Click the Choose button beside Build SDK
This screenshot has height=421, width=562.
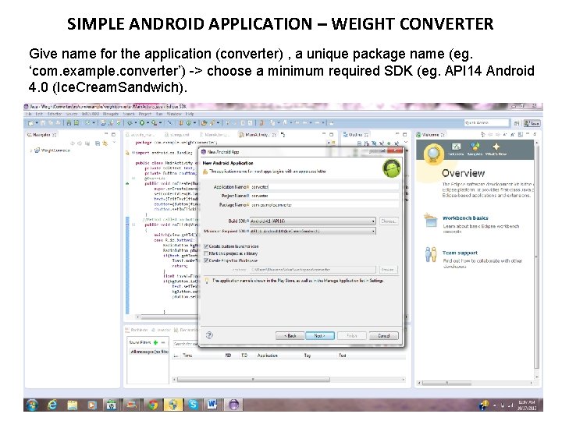coord(389,221)
